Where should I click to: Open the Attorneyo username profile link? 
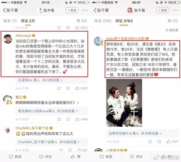(23, 35)
